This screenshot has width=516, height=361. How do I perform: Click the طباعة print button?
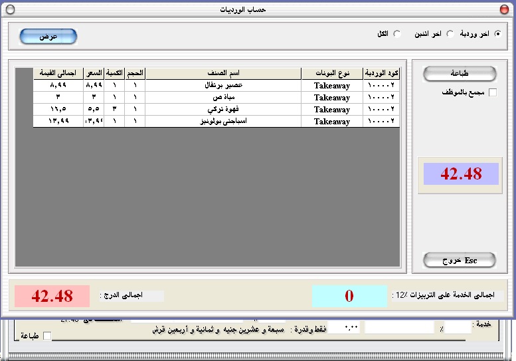point(460,74)
